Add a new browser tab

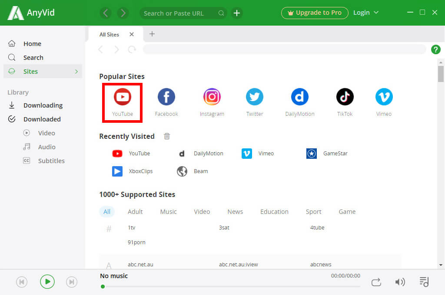coord(152,34)
